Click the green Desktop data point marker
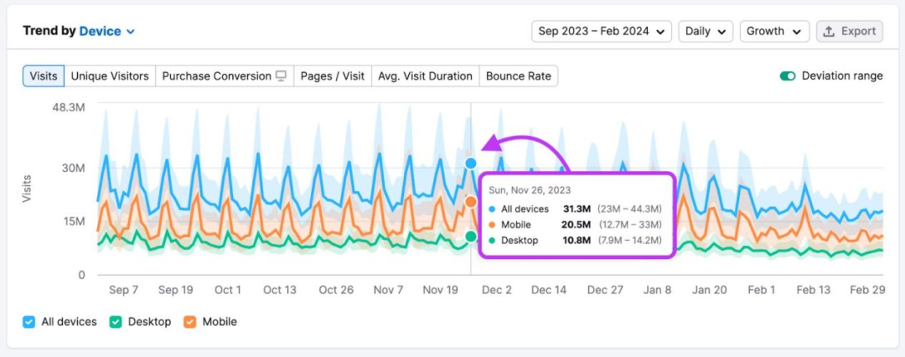Image resolution: width=905 pixels, height=357 pixels. pyautogui.click(x=471, y=237)
